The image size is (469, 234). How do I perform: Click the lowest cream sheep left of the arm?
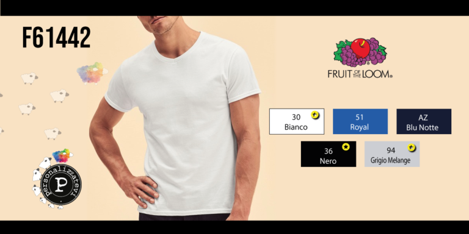pos(53,133)
